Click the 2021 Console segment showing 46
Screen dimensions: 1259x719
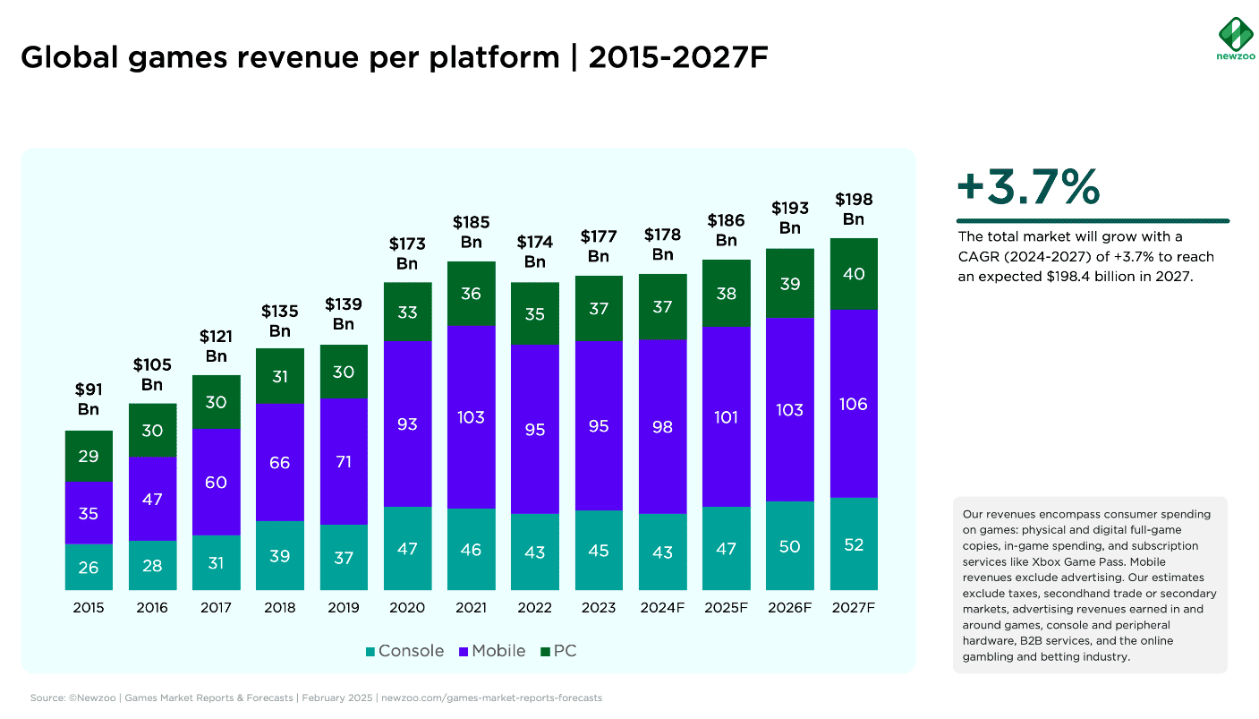[x=472, y=550]
